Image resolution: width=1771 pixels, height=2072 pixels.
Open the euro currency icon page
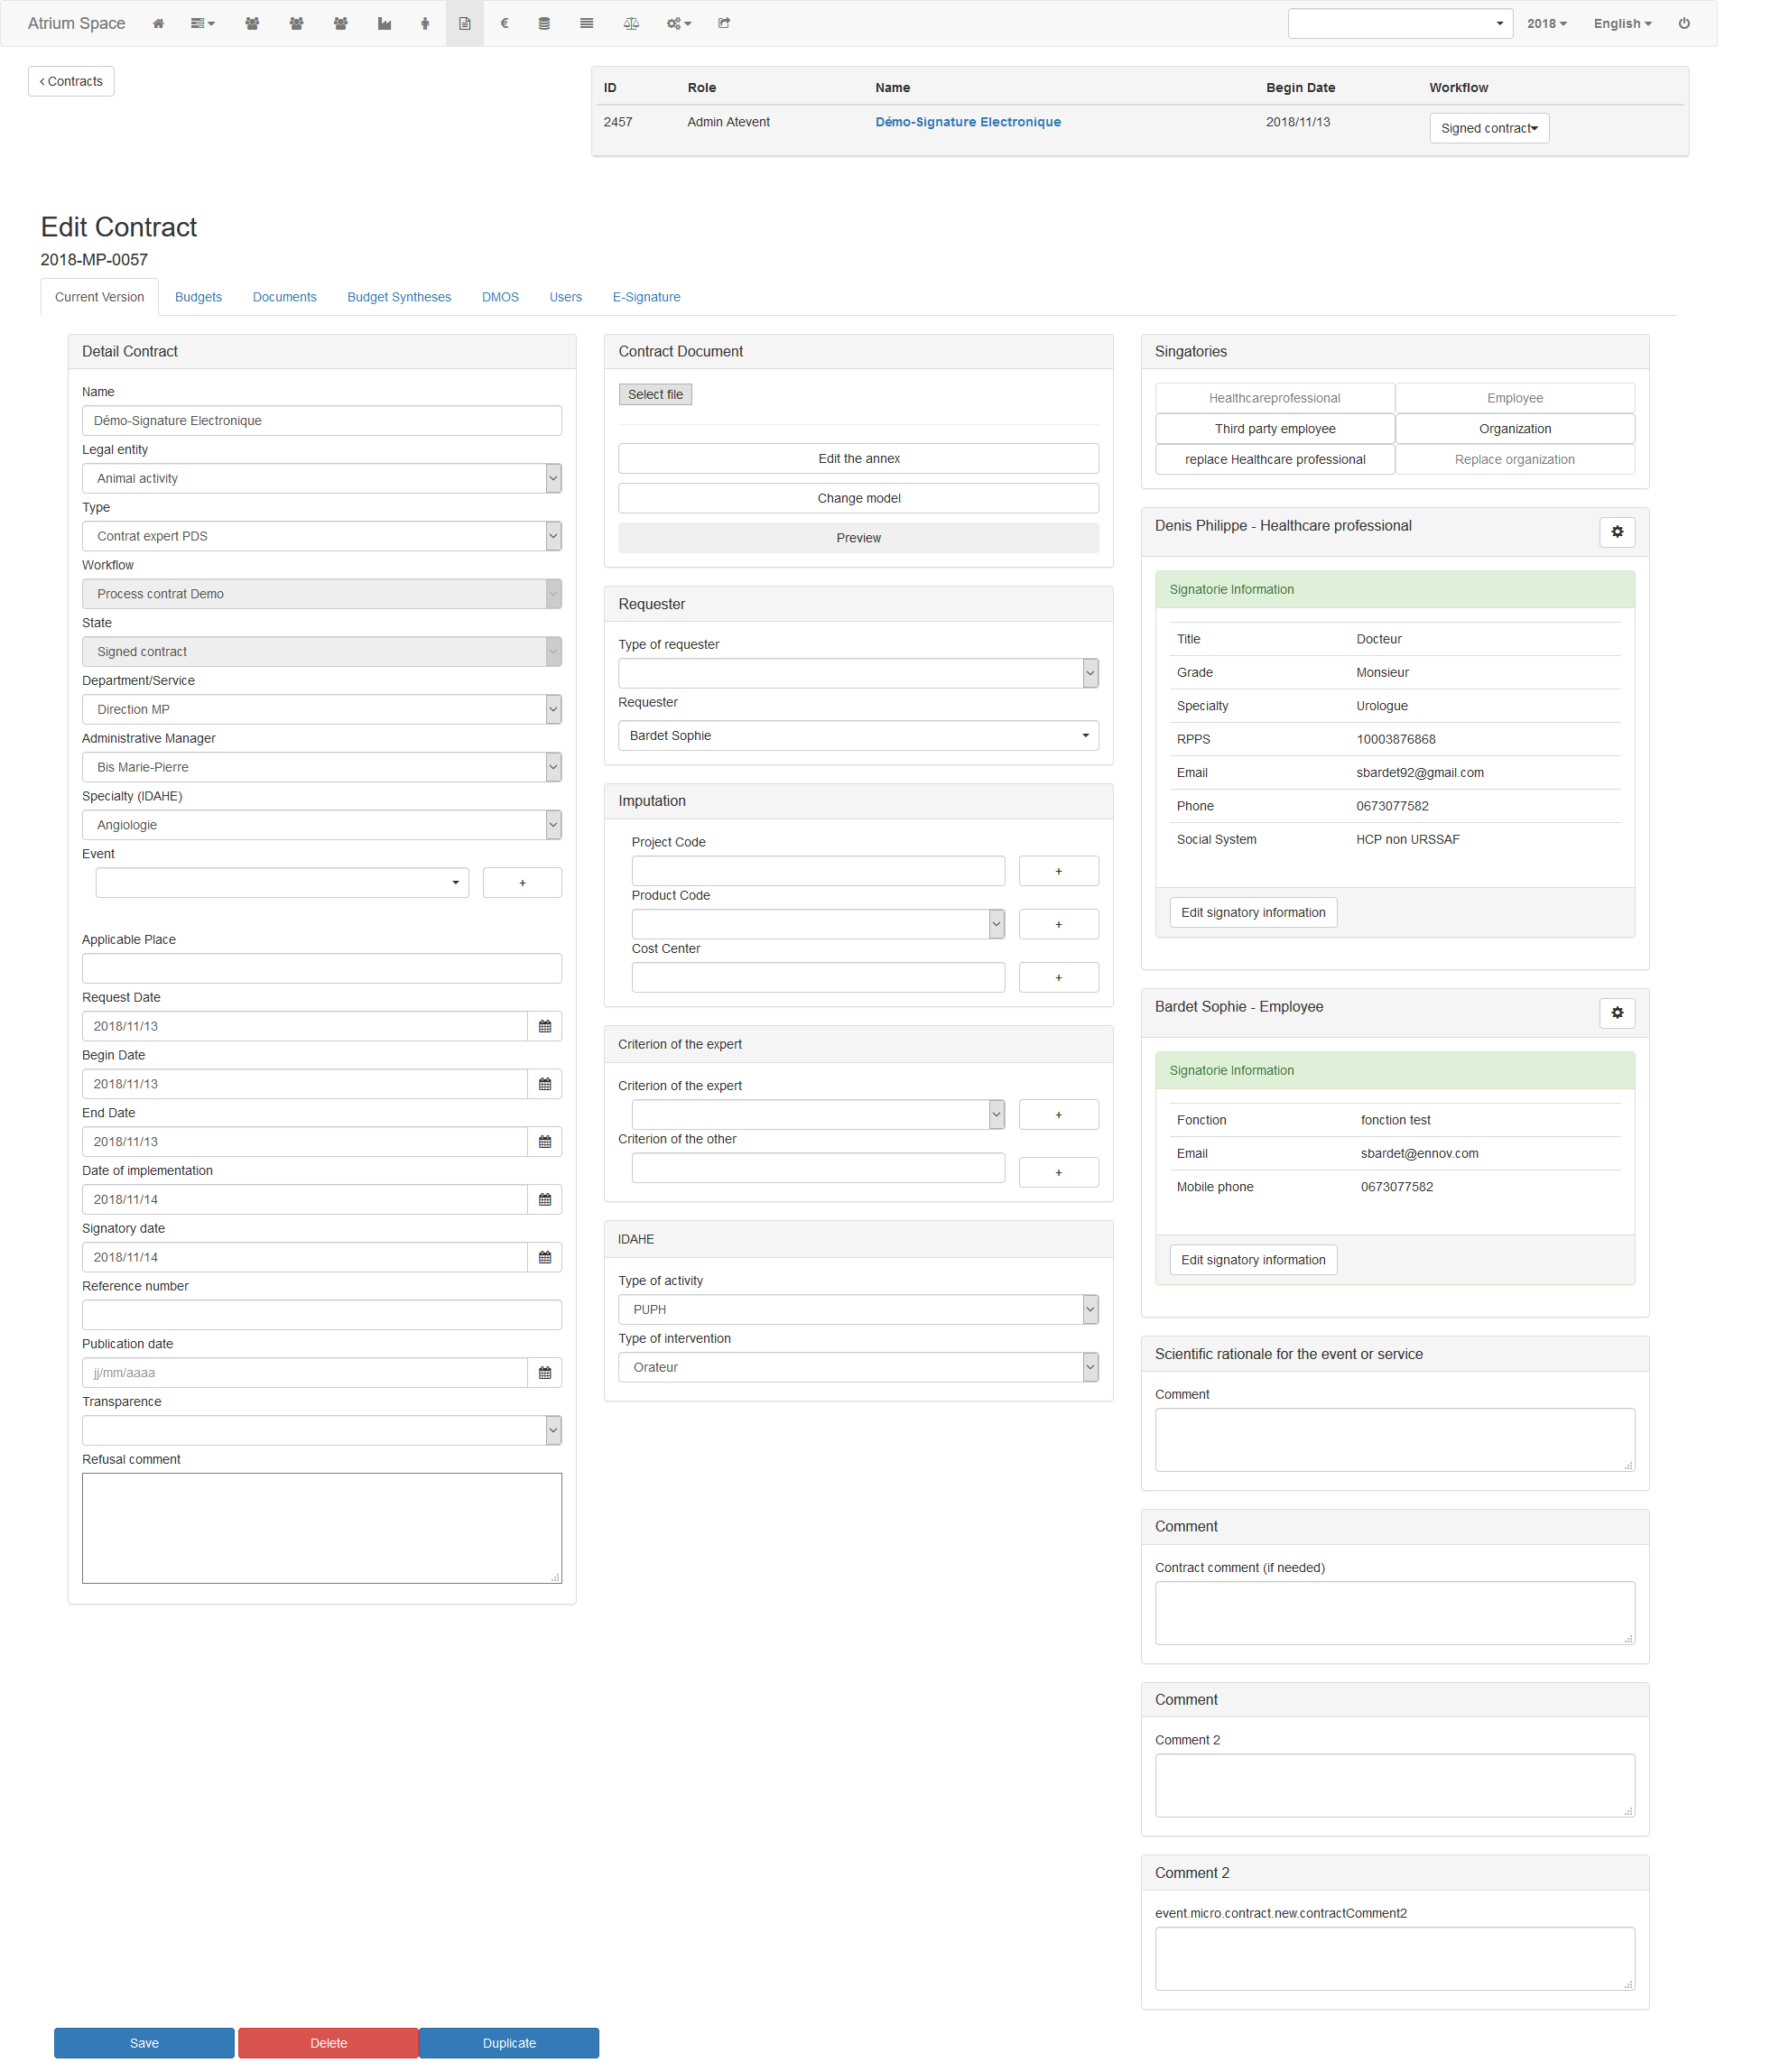(505, 23)
